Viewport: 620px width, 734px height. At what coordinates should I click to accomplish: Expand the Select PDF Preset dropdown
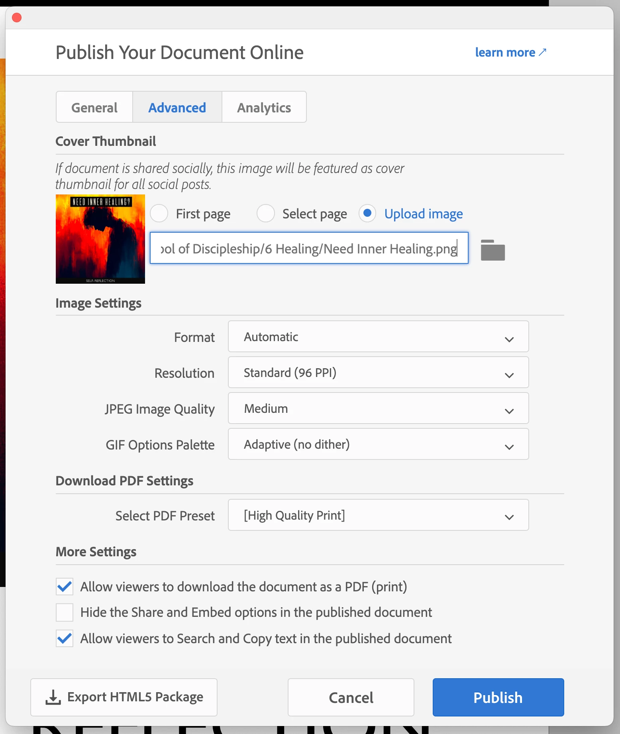(x=378, y=515)
